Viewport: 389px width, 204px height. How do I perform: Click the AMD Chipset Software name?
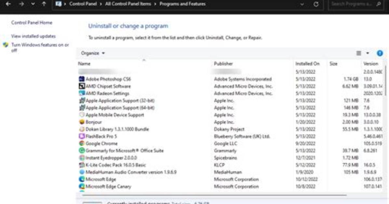point(108,86)
